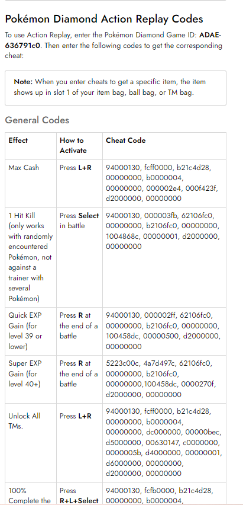Click the 1 Hit Kill cheat code
243x505 pixels.
163,231
